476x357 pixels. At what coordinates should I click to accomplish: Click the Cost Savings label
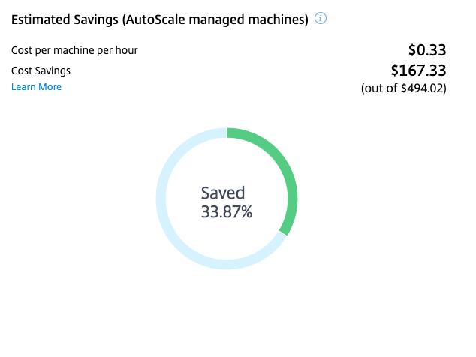(x=41, y=70)
